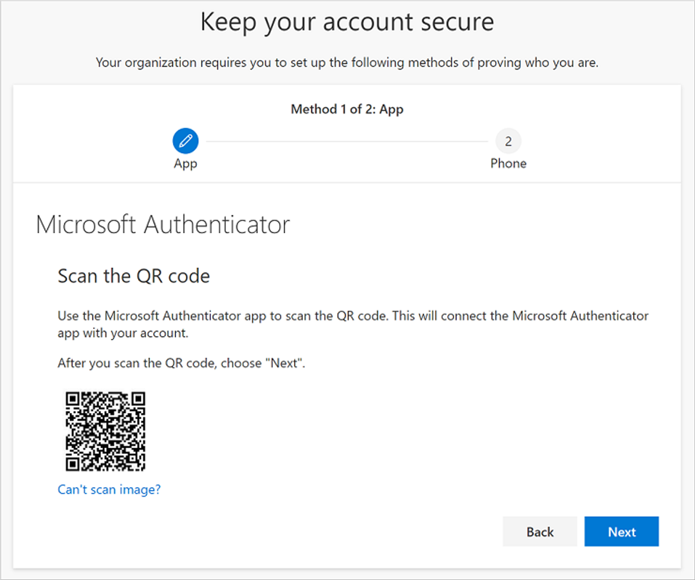Click the QR code image
The image size is (695, 580).
coord(105,431)
